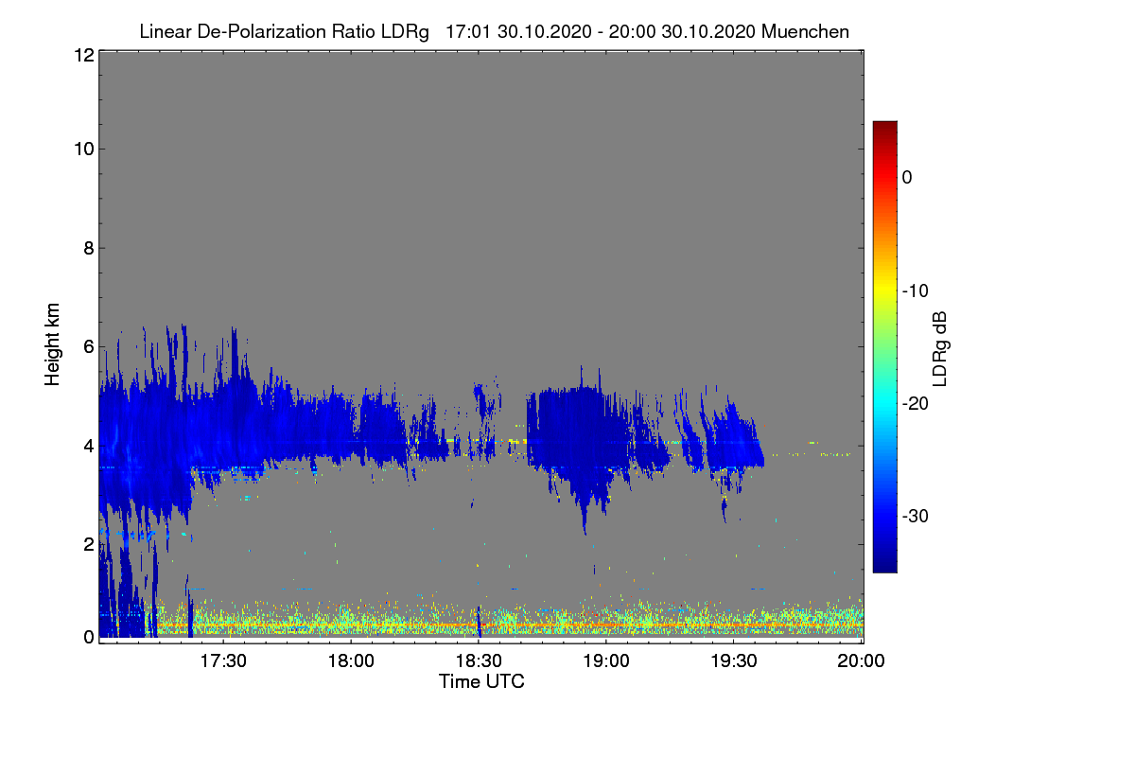Image resolution: width=1135 pixels, height=757 pixels.
Task: Click the '19:30' time axis label
Action: coord(735,661)
